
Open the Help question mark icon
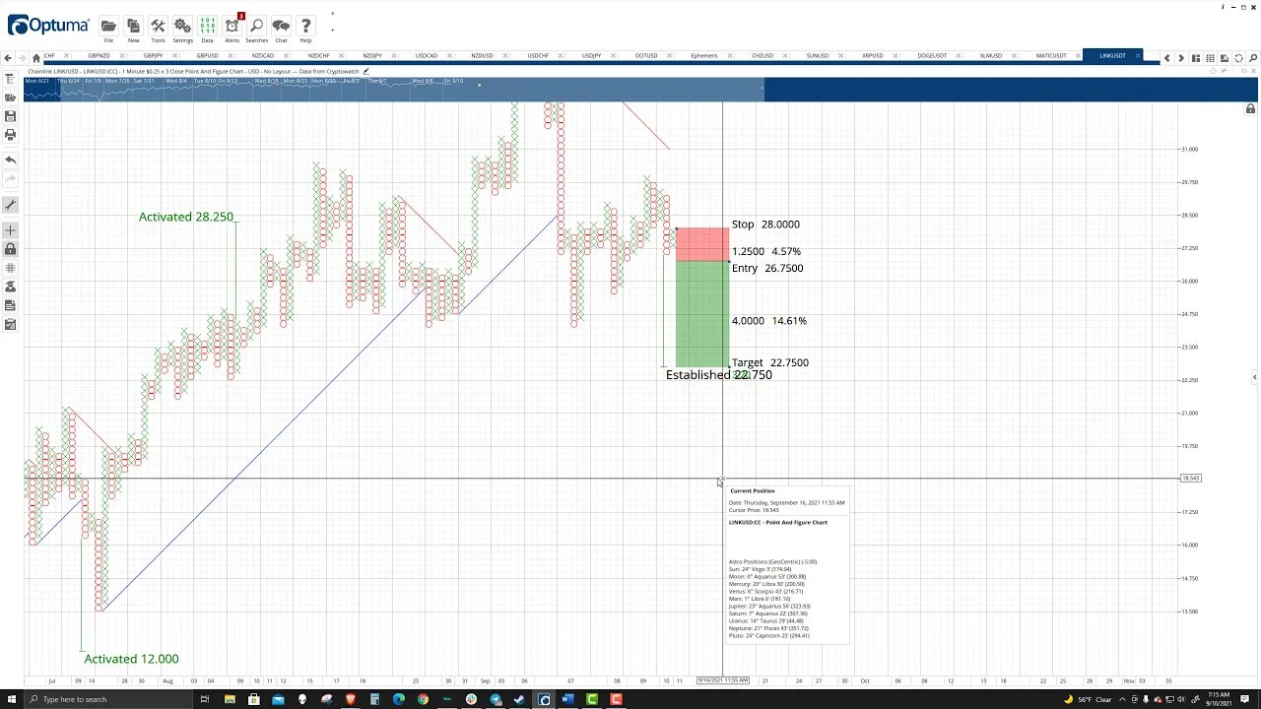click(x=305, y=27)
